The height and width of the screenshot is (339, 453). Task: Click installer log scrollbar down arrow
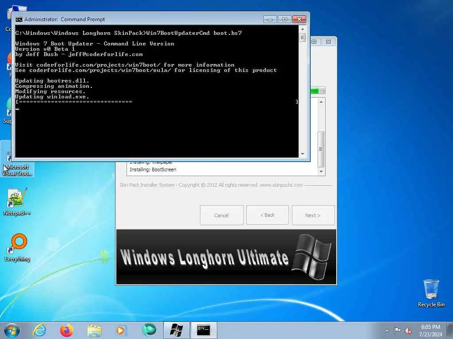321,172
